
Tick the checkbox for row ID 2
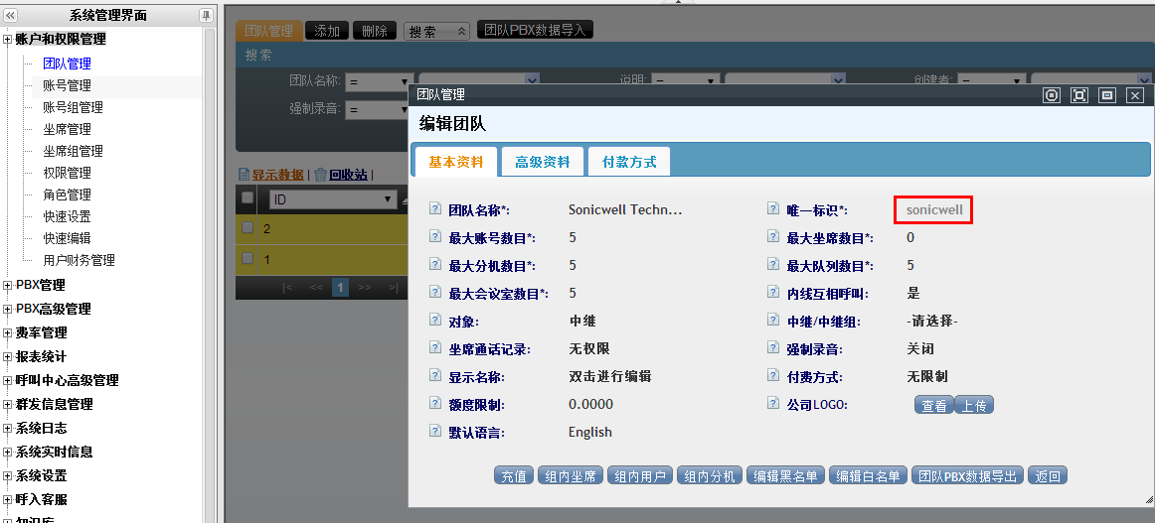click(x=247, y=228)
